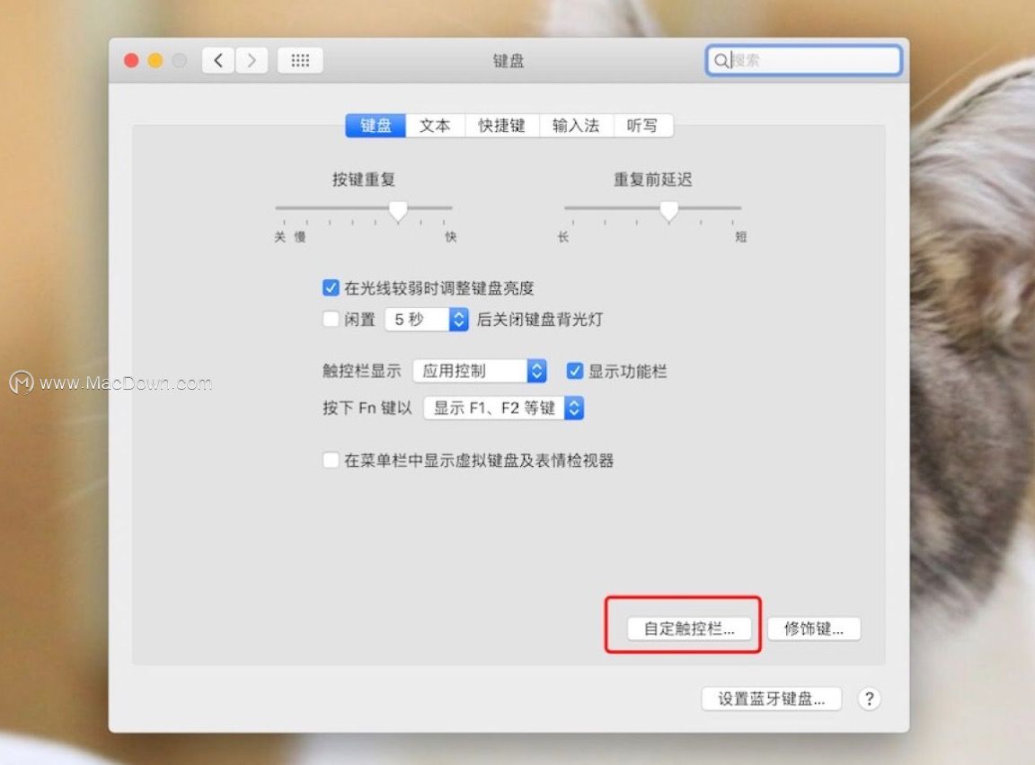Screen dimensions: 1035x765
Task: Switch to the 输入法 tab
Action: pyautogui.click(x=576, y=126)
